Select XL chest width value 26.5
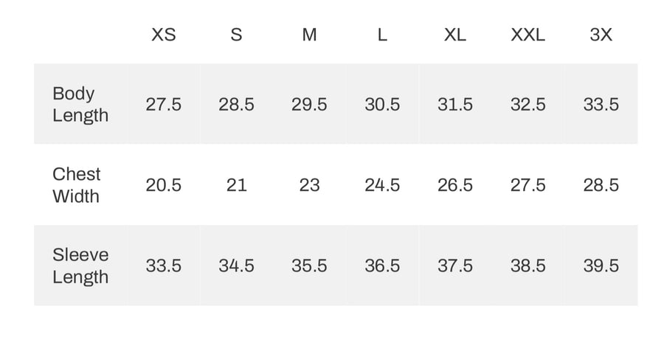 point(454,185)
